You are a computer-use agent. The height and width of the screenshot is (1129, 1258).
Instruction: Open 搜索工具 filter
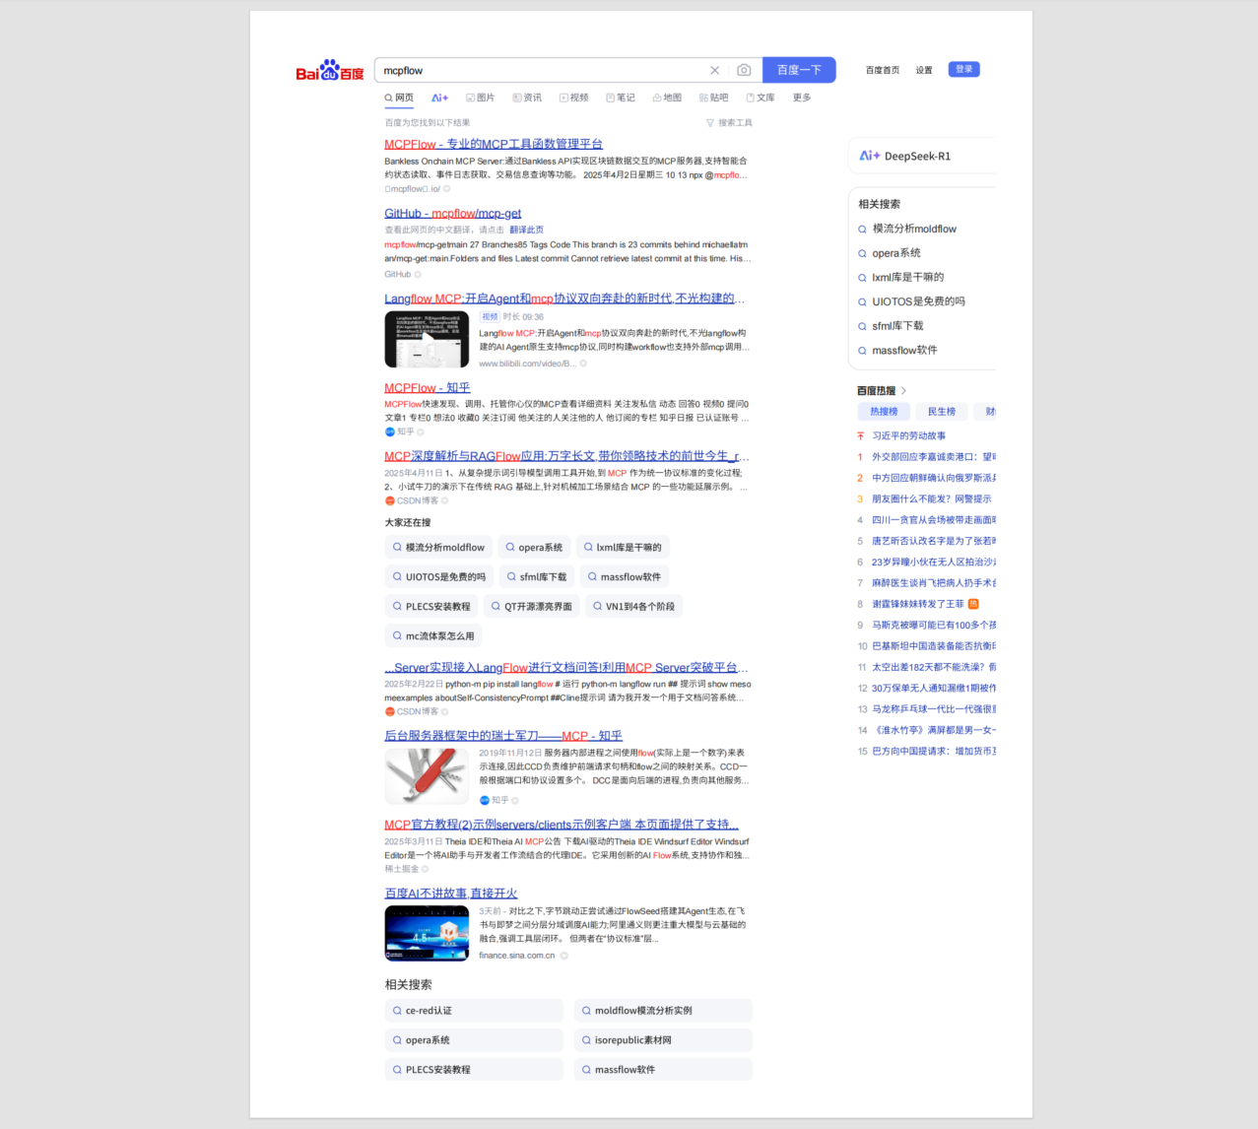tap(729, 123)
